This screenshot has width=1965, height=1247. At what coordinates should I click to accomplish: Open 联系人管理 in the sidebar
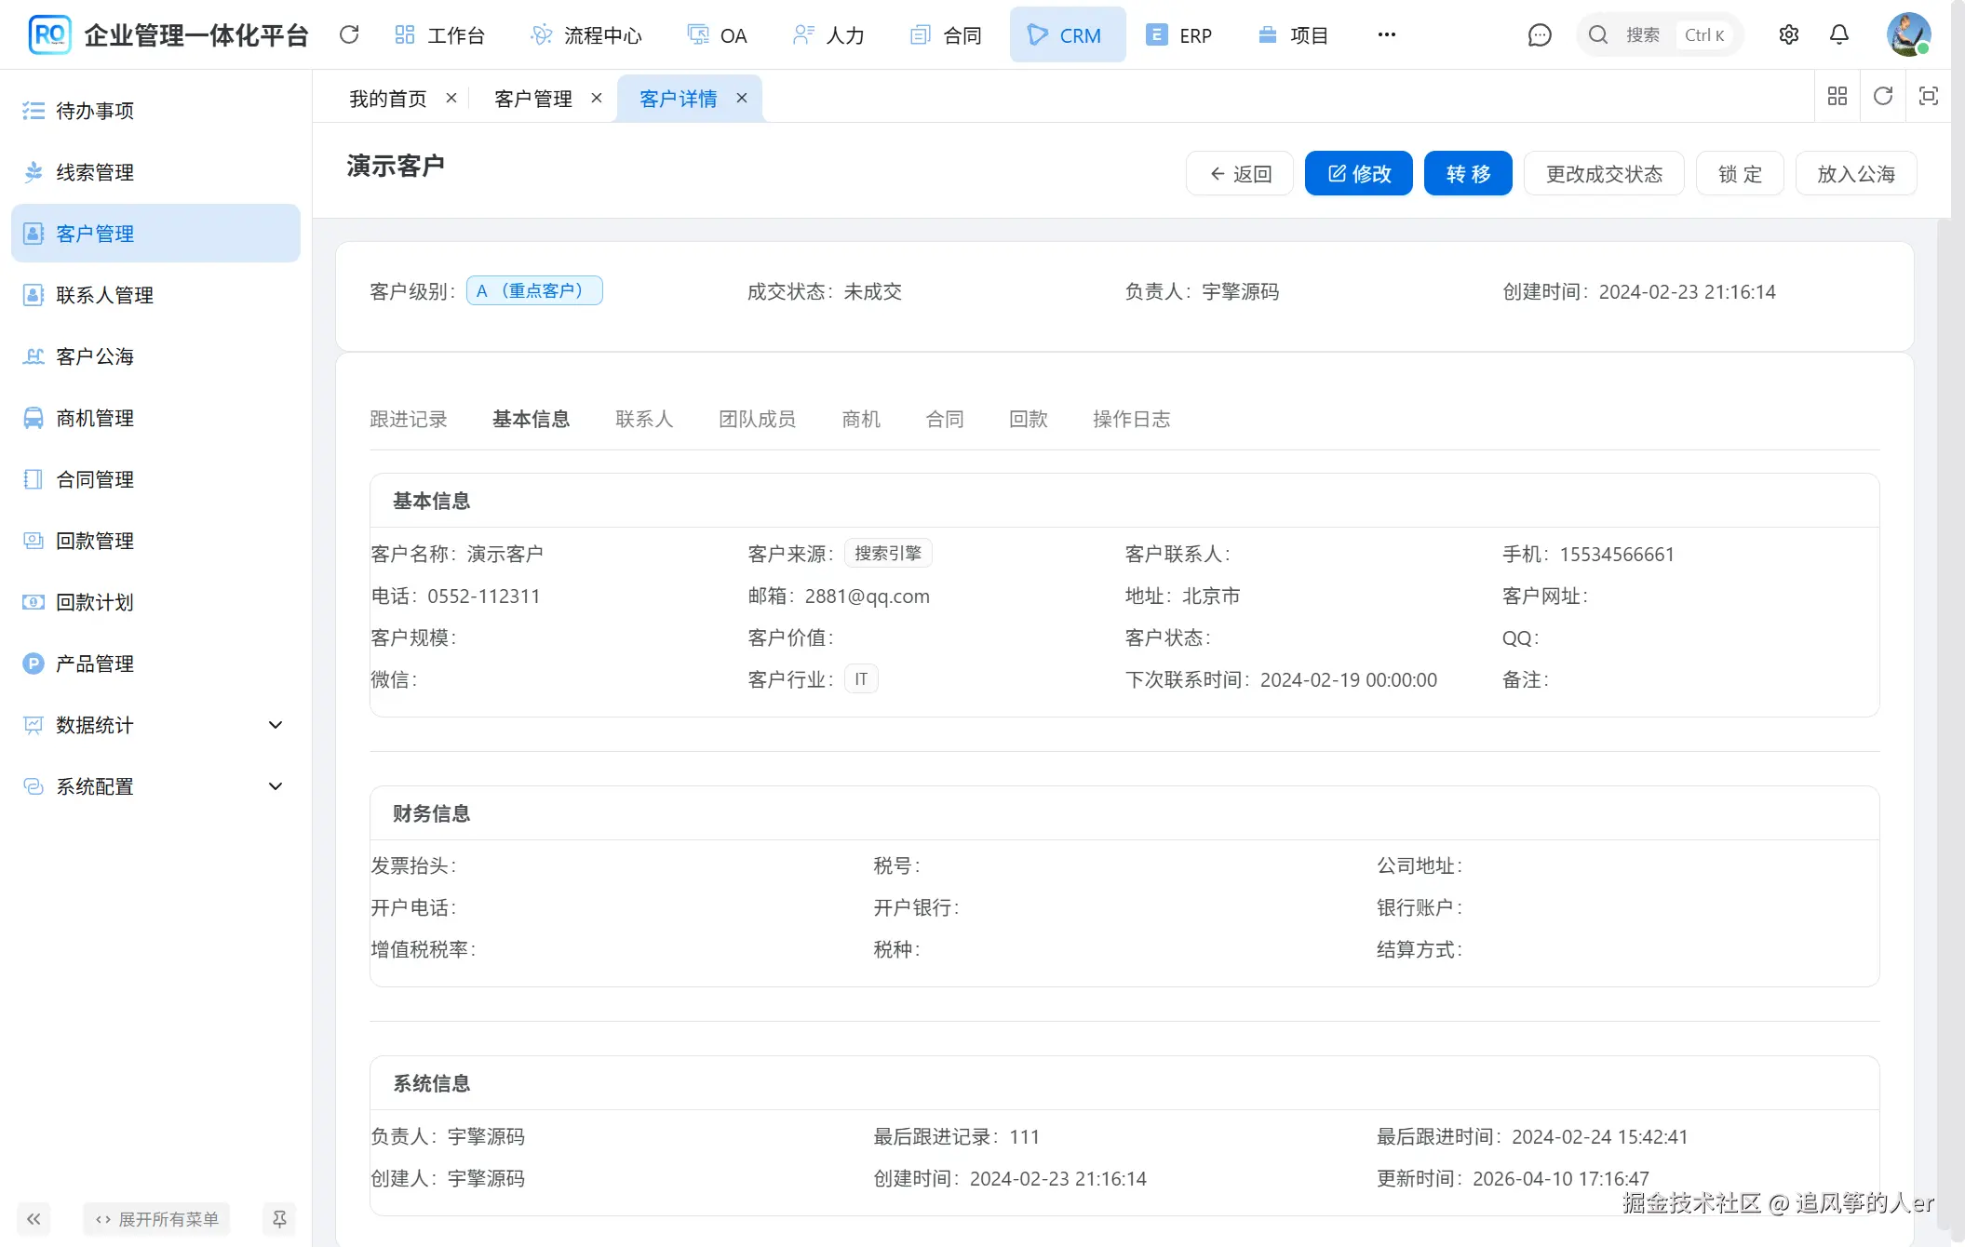pyautogui.click(x=155, y=295)
